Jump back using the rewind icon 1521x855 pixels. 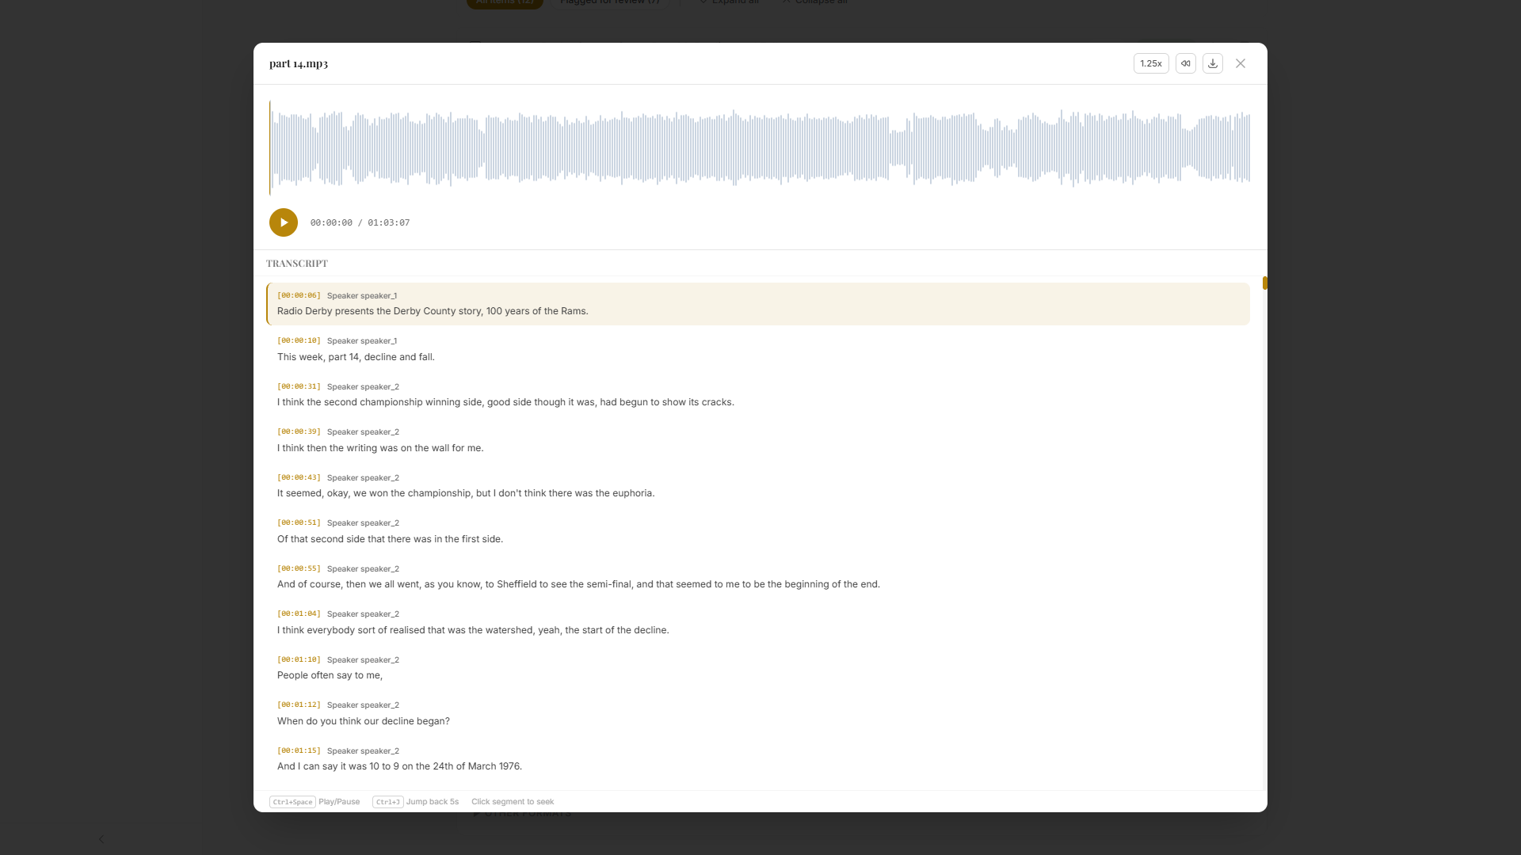click(x=1185, y=63)
